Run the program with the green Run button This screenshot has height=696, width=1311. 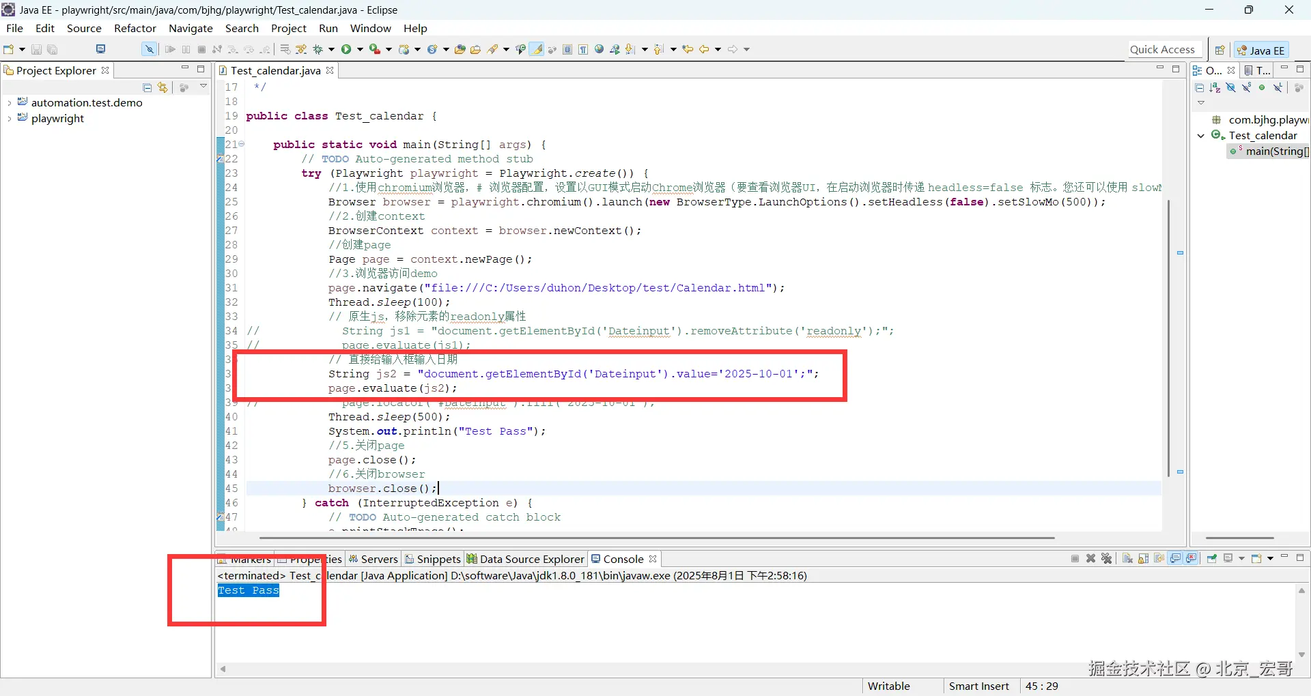click(x=346, y=49)
